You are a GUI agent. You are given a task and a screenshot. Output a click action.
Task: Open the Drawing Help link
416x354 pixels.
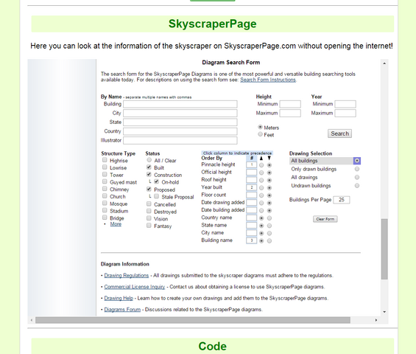pos(119,298)
